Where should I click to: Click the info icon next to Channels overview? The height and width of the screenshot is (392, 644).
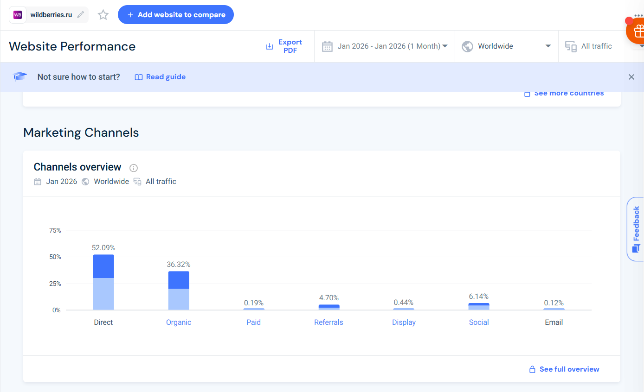coord(134,168)
